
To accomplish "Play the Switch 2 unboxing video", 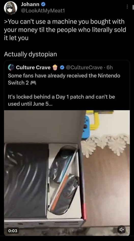I will coord(67,173).
